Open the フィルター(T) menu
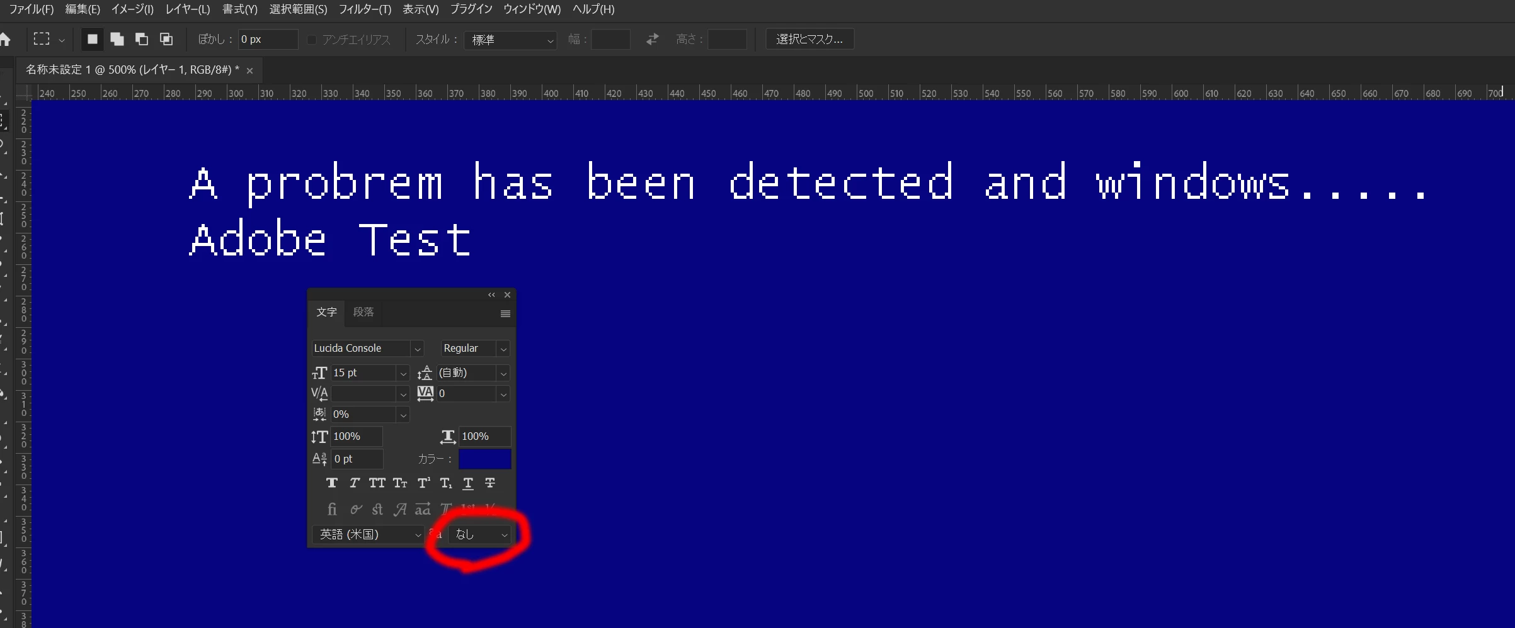 [x=365, y=9]
